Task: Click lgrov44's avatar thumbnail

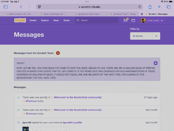Action: click(26, 129)
